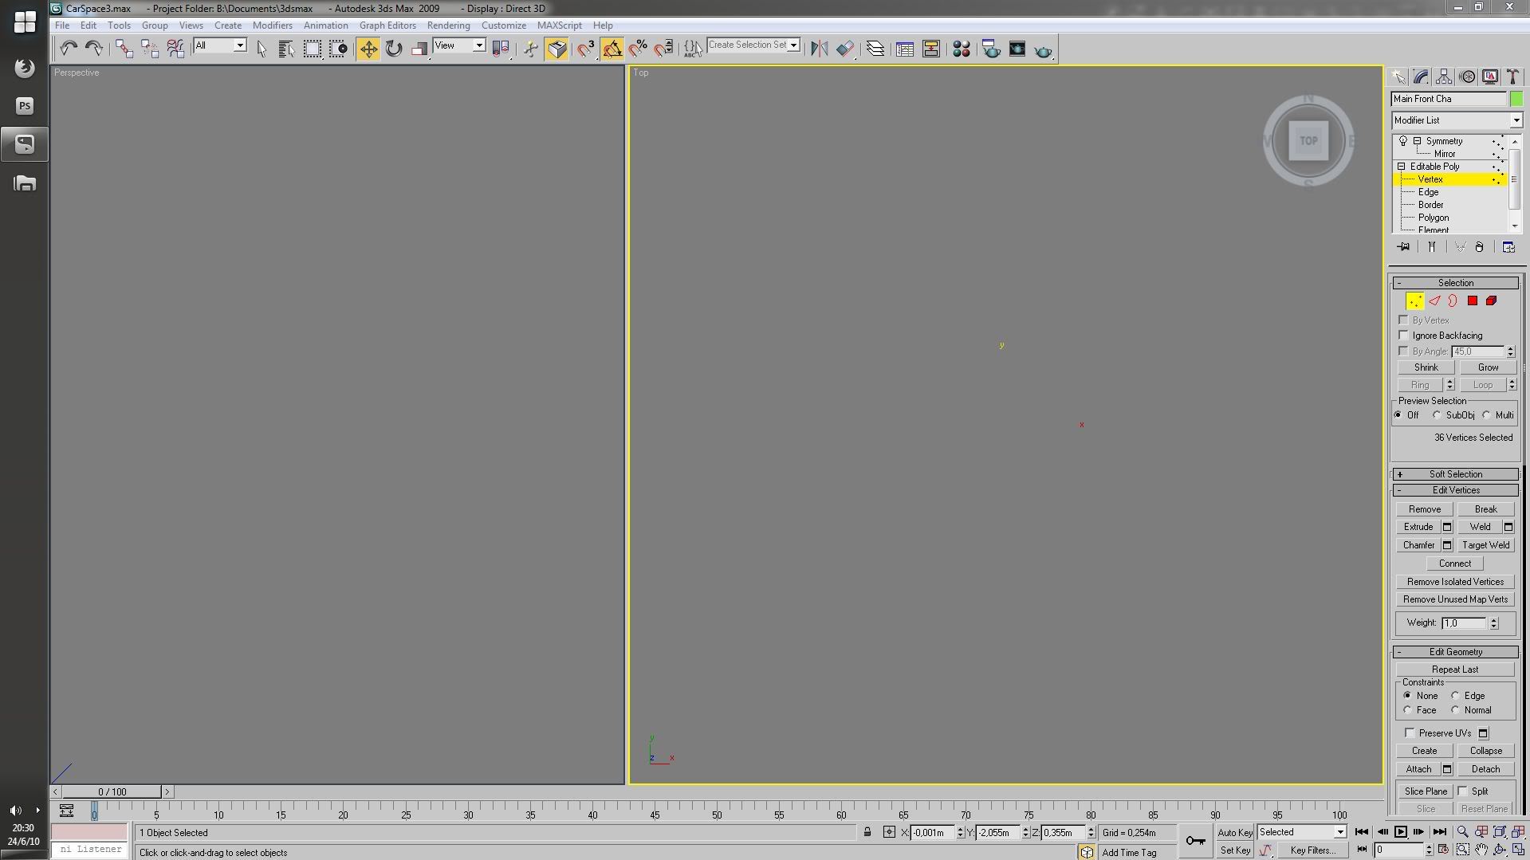Click the Remove Isolated Vertices button
Image resolution: width=1530 pixels, height=860 pixels.
point(1455,582)
